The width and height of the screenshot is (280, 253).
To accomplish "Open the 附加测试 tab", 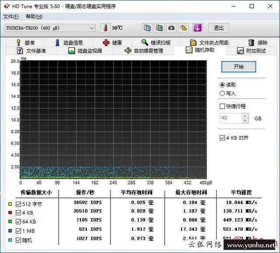I will point(252,51).
